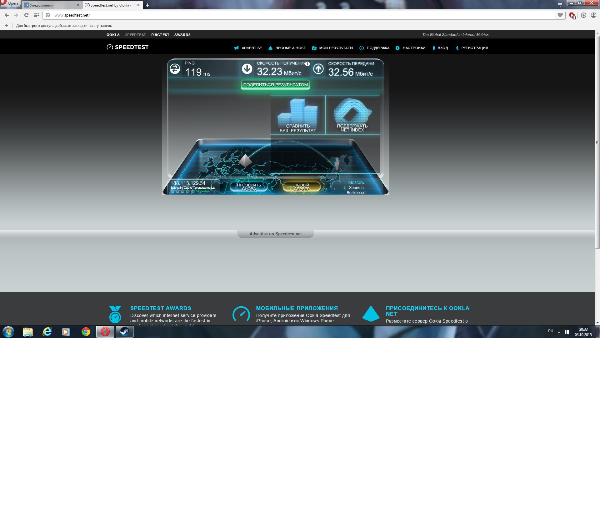Click the page vertical scrollbar
The image size is (600, 510).
(597, 143)
